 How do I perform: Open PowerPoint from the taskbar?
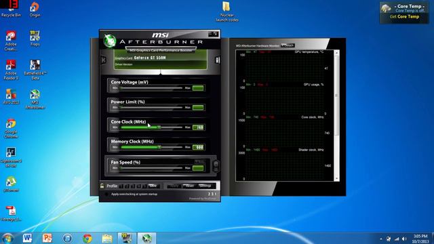point(47,238)
